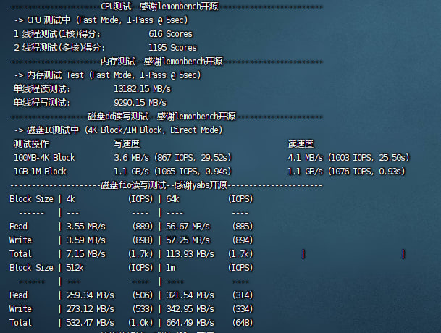The height and width of the screenshot is (333, 441).
Task: Click the 写速度 column heading
Action: click(x=126, y=144)
